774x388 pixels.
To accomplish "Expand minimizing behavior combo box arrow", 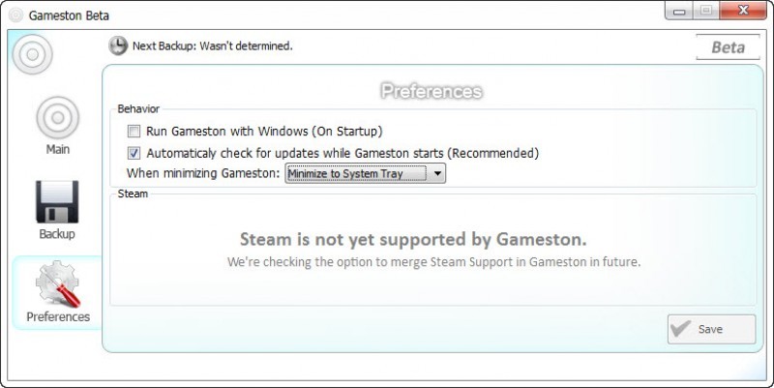I will point(437,174).
